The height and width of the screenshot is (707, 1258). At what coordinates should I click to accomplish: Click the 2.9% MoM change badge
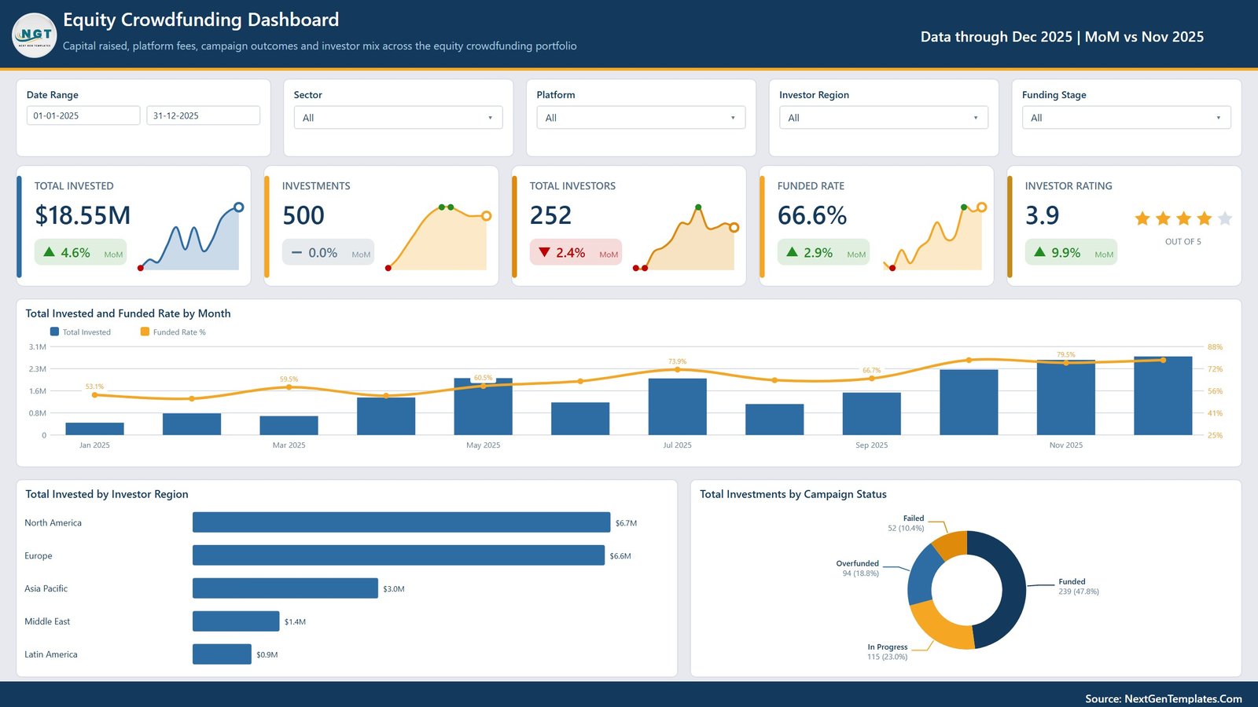[x=823, y=252]
